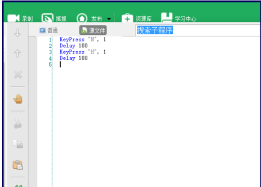Click code line KeyPress "N", 1
This screenshot has height=187, width=261.
pos(83,40)
